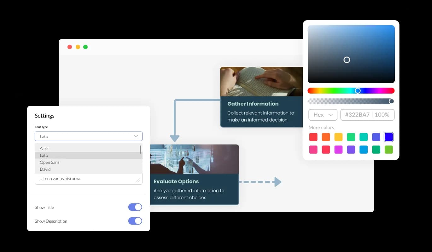Click the opacity slider handle
The height and width of the screenshot is (252, 432).
pos(391,101)
